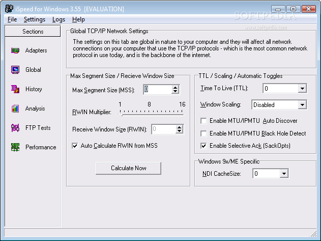The width and height of the screenshot is (321, 241).
Task: Open the FTP Tests section label
Action: click(38, 128)
